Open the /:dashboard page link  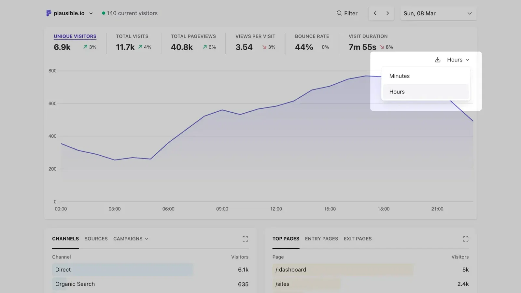click(290, 270)
